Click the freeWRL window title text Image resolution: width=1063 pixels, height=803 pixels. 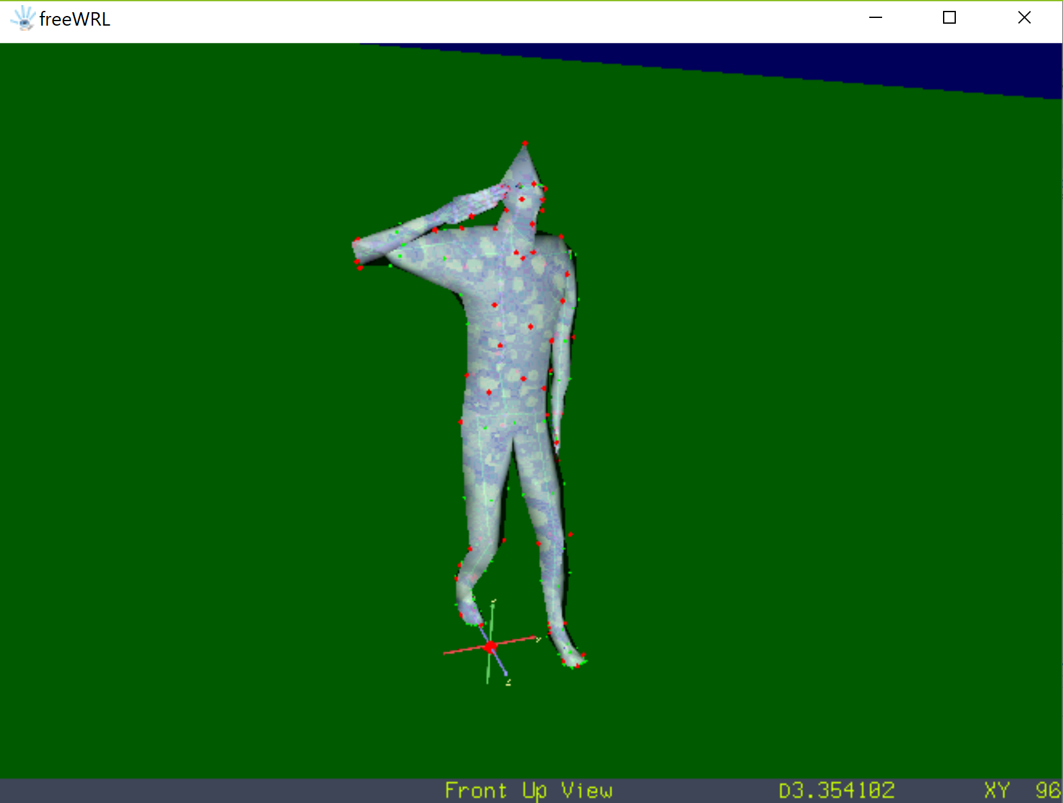74,19
